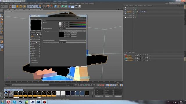Enable the Отражение channel checkbox
The image size is (186, 104).
tap(40, 43)
